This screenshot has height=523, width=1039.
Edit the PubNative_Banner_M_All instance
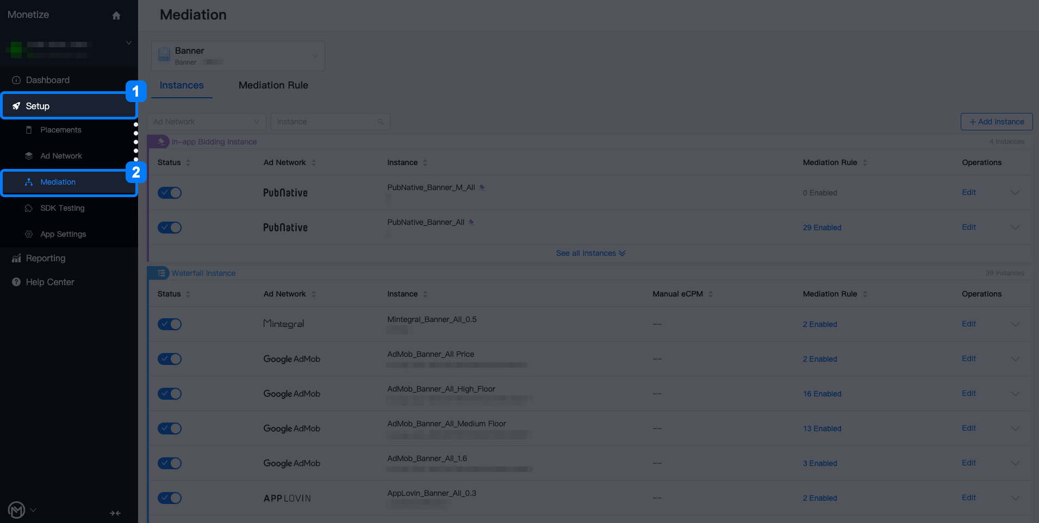969,192
